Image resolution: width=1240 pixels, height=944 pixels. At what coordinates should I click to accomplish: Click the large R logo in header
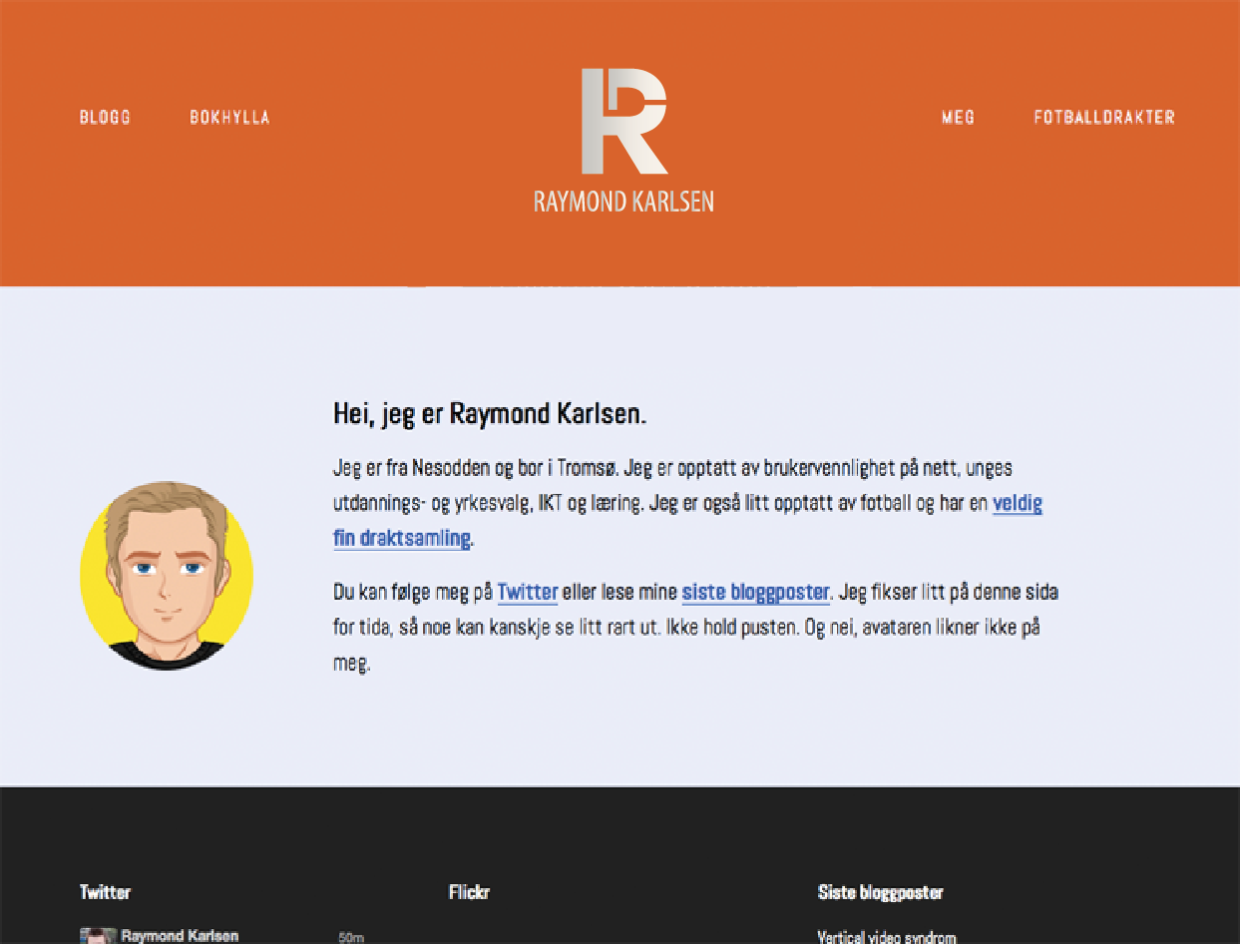pyautogui.click(x=623, y=121)
